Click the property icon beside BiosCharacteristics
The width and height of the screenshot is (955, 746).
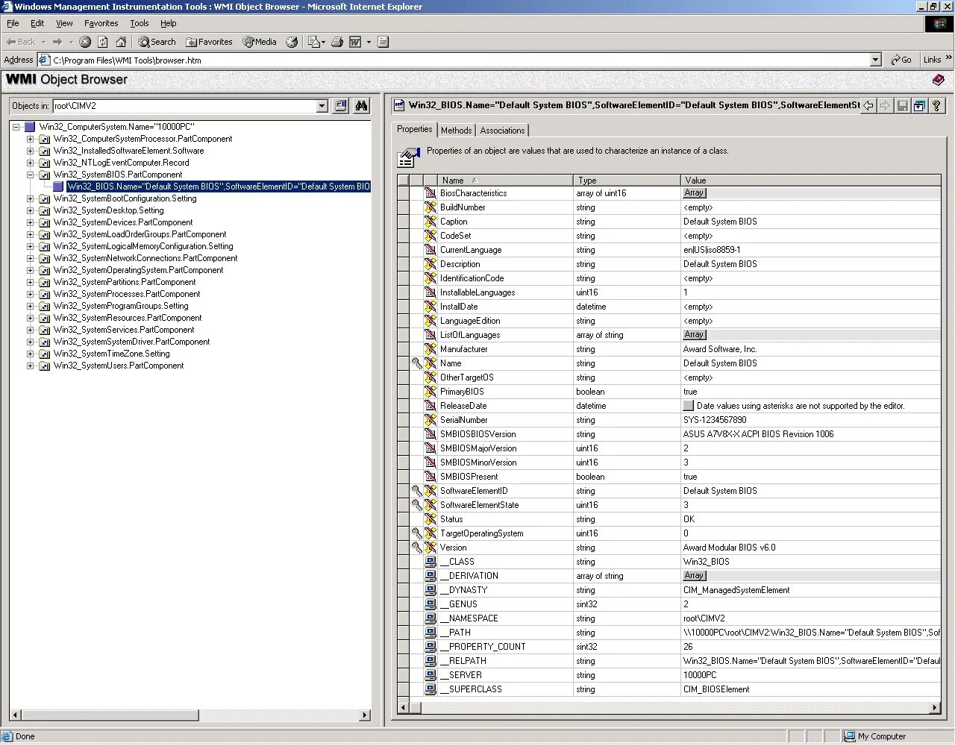(x=430, y=193)
